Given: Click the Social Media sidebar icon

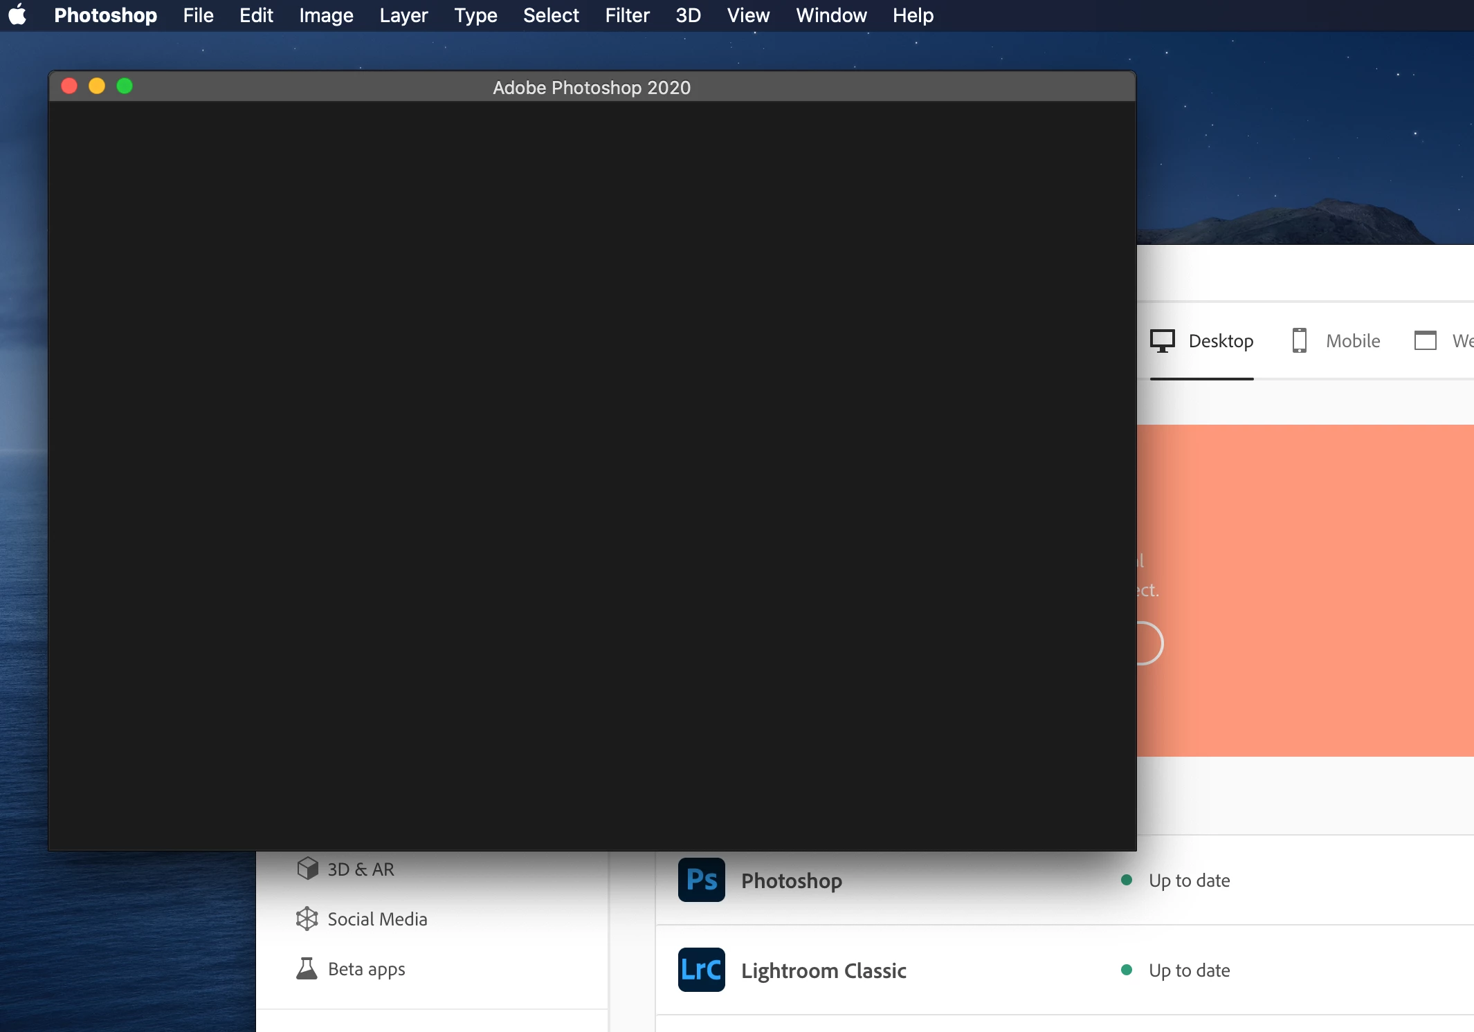Looking at the screenshot, I should (x=307, y=919).
